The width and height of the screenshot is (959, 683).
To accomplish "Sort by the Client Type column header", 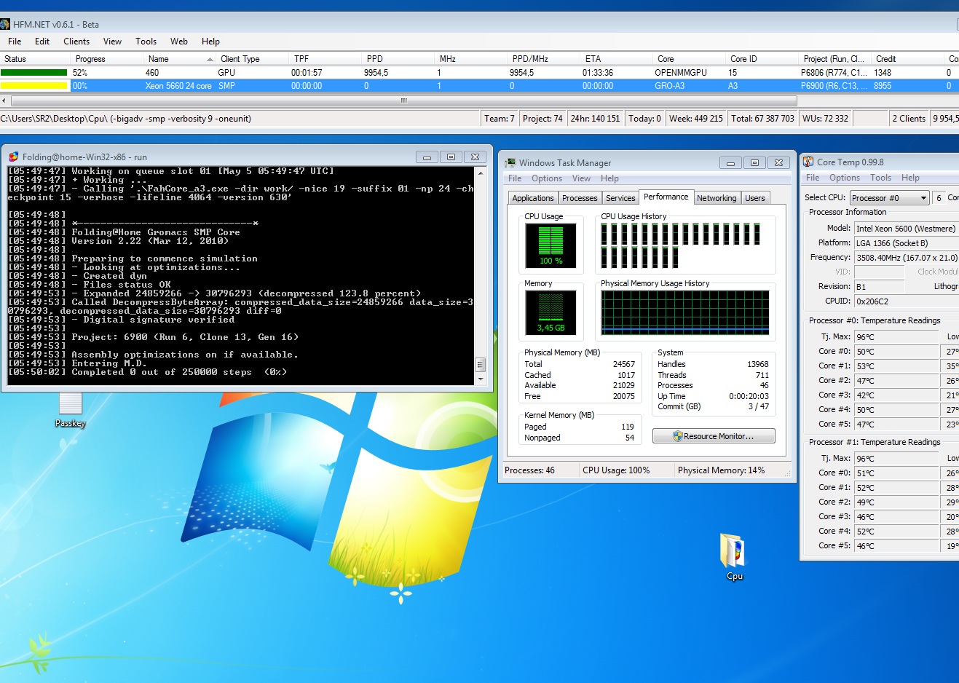I will [252, 59].
